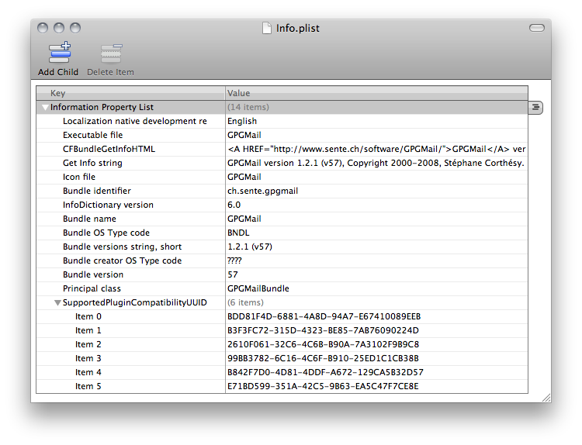
Task: Click the window resize grip in corner
Action: [546, 398]
